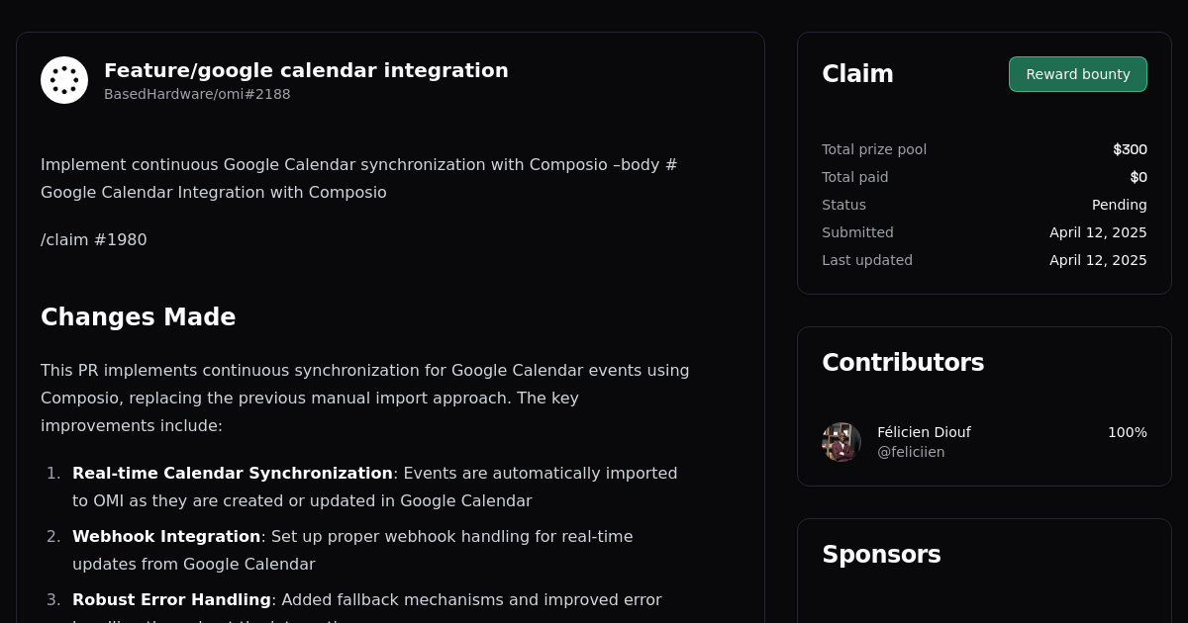
Task: Click the 100% contribution share value
Action: (x=1127, y=432)
